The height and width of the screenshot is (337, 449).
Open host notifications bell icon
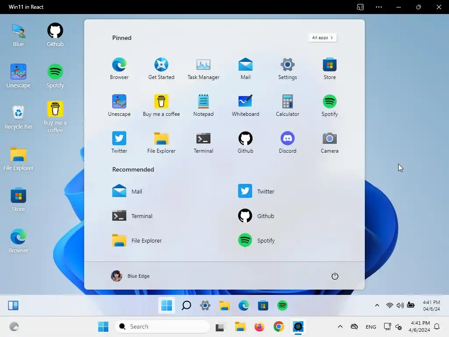(437, 326)
